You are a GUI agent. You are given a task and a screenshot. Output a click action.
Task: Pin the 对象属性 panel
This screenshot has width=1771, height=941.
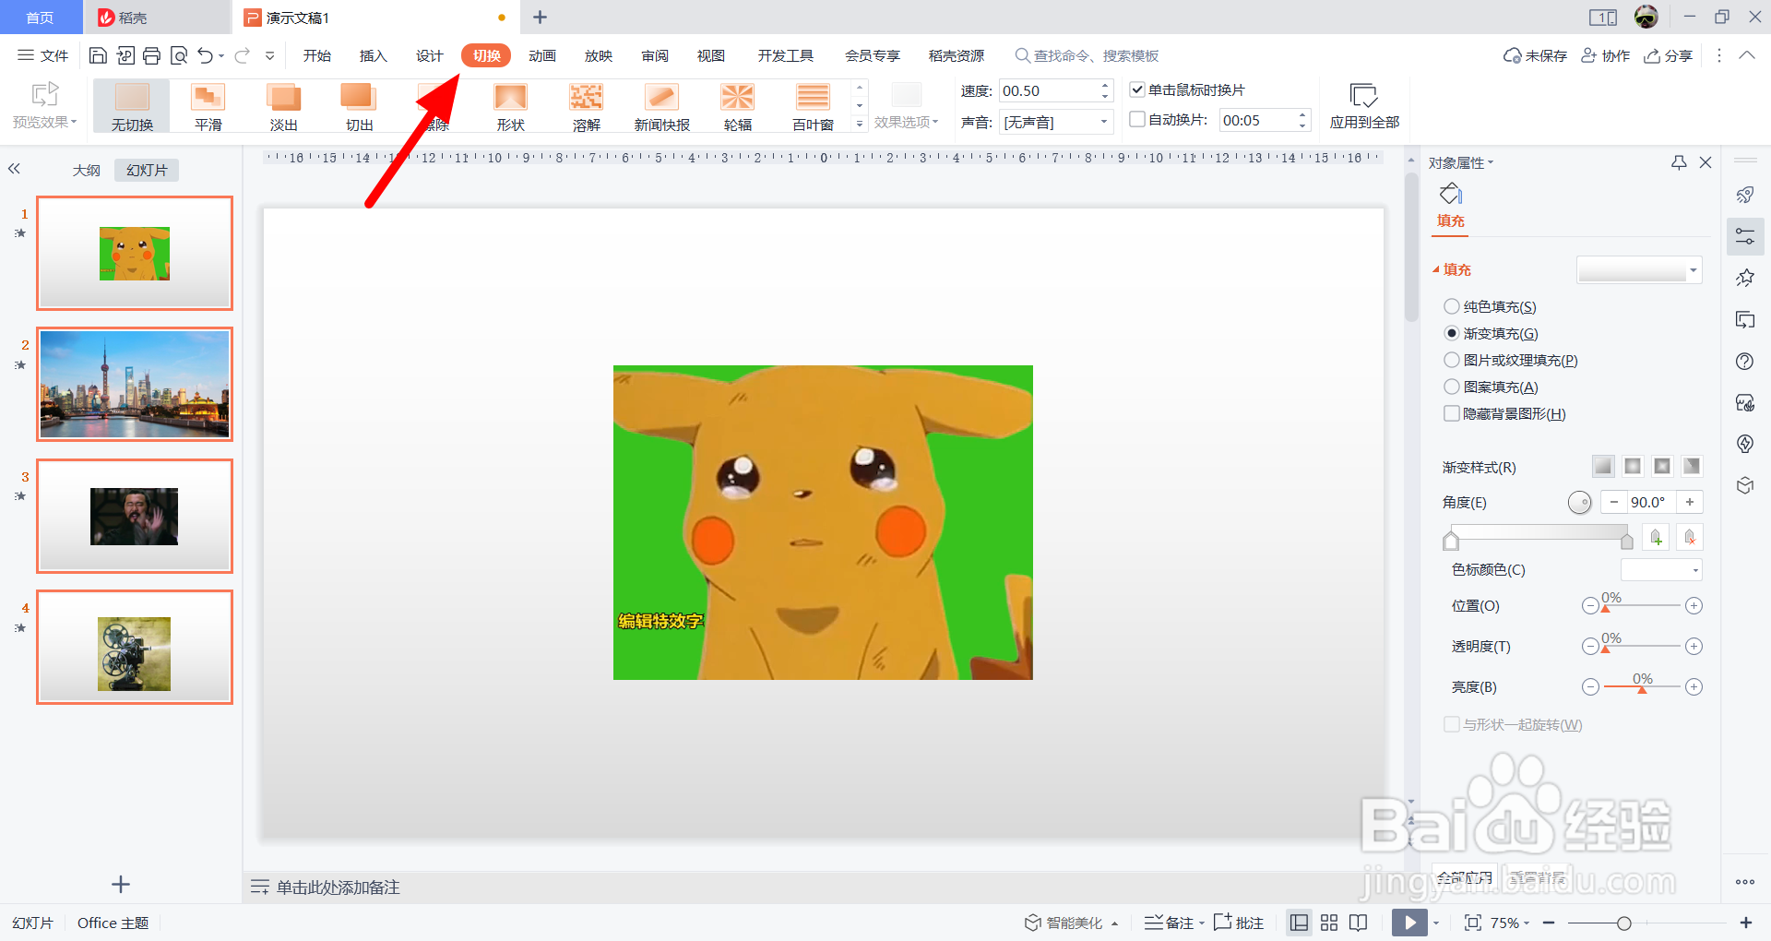pos(1679,162)
